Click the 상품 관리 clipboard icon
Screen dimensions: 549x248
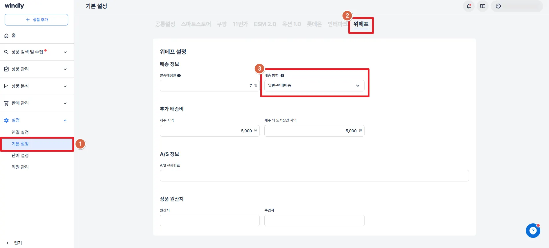coord(6,69)
